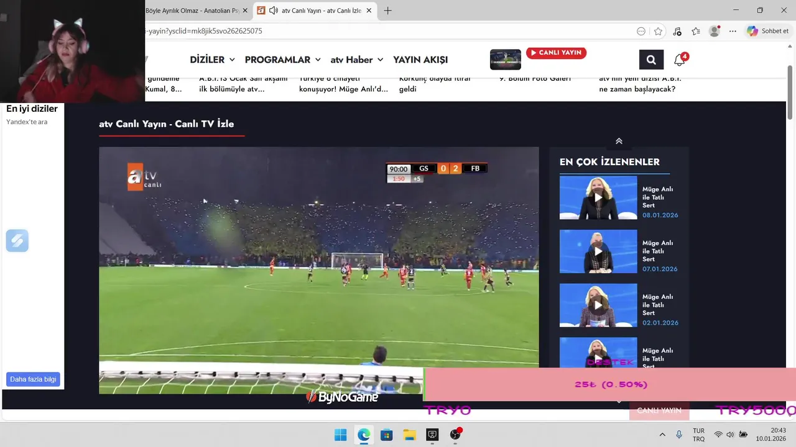Open the A.B.İ. 13 Ocak Salı news headline
The image size is (796, 447).
pyautogui.click(x=243, y=84)
